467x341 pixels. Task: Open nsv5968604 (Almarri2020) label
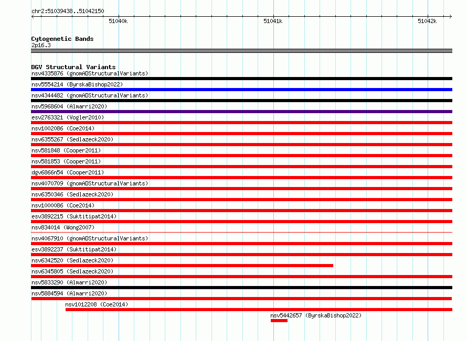tap(69, 106)
